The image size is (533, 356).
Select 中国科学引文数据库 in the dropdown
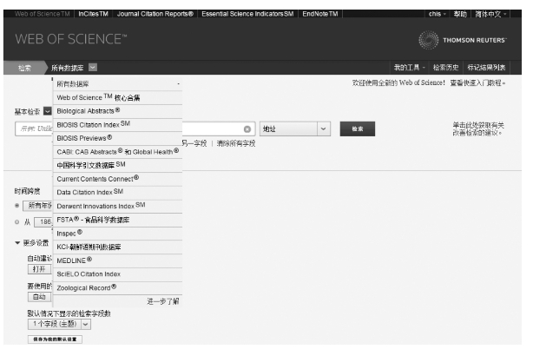click(91, 165)
